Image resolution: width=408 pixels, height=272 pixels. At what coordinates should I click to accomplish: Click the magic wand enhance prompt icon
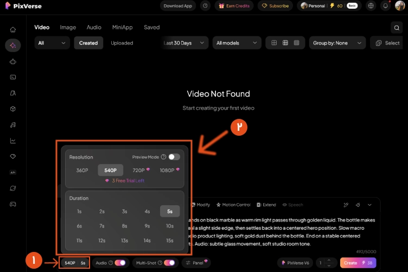tap(346, 205)
